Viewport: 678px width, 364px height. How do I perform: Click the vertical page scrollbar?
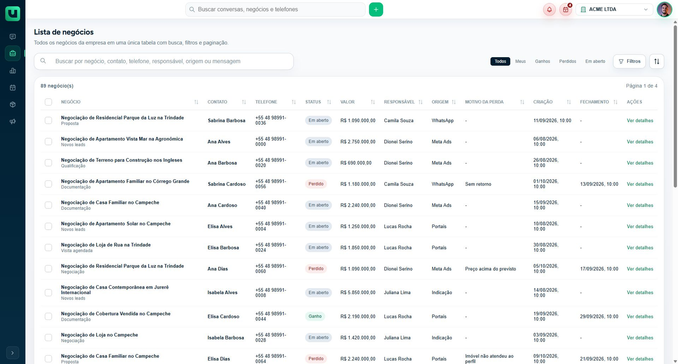click(675, 106)
